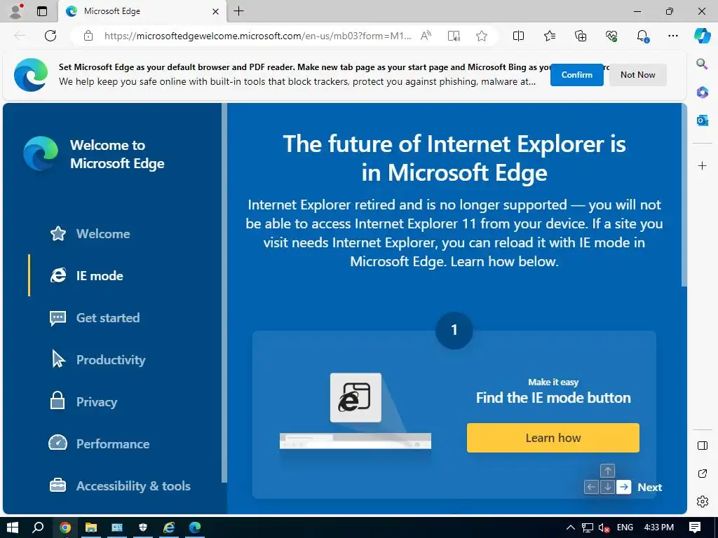
Task: Open the Favorites list
Action: coord(550,36)
